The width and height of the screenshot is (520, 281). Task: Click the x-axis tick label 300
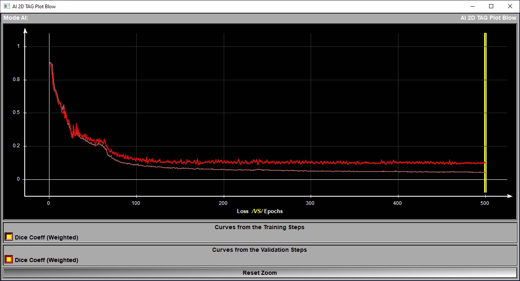tap(311, 203)
